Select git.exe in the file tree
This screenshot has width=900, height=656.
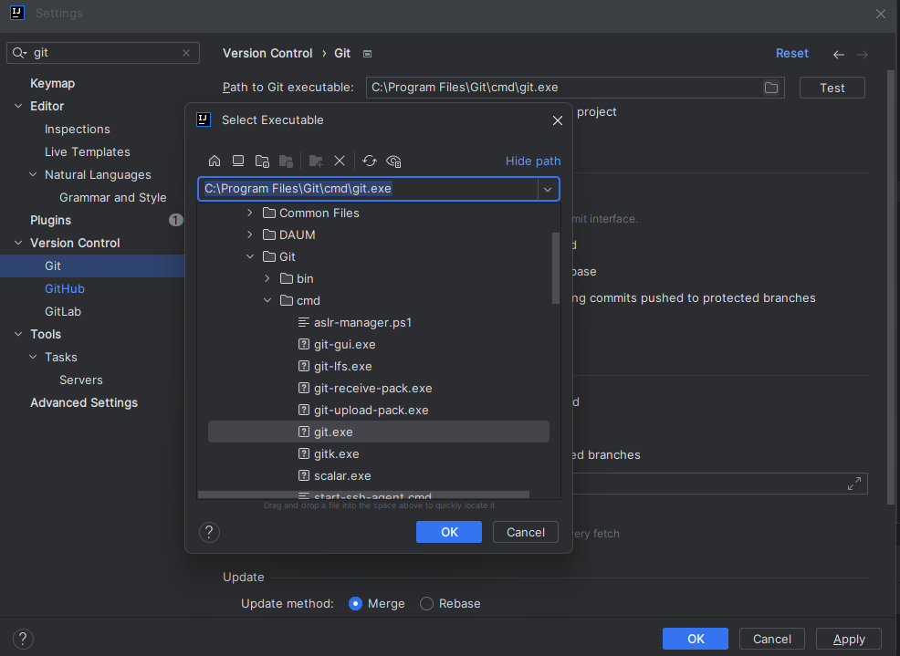(x=378, y=432)
